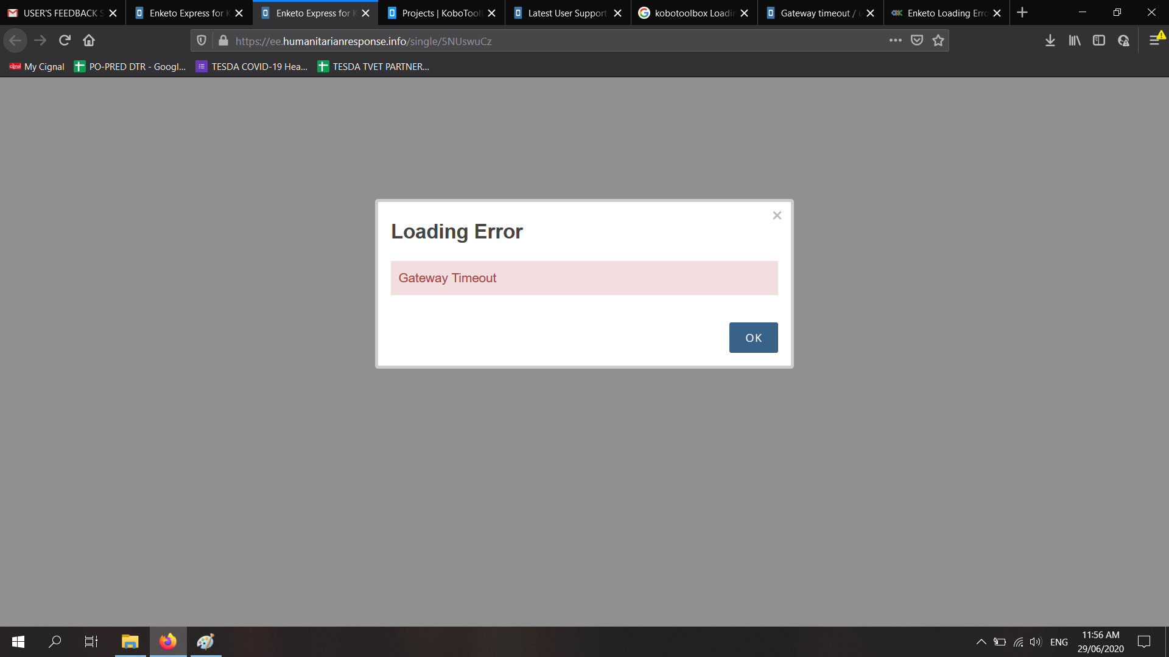Bookmark this page with the star
The height and width of the screenshot is (657, 1169).
click(x=938, y=40)
